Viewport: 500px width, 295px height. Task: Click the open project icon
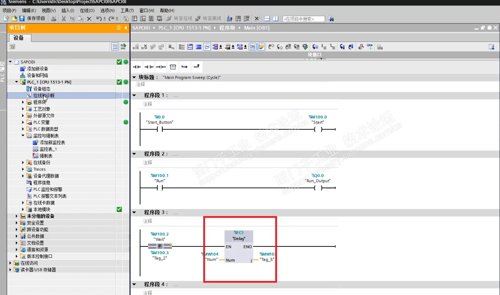[x=14, y=19]
